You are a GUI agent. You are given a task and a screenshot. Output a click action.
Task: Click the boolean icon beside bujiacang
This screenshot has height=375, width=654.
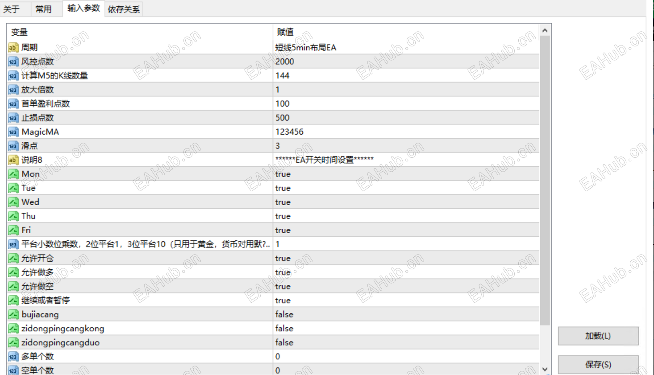coord(13,314)
